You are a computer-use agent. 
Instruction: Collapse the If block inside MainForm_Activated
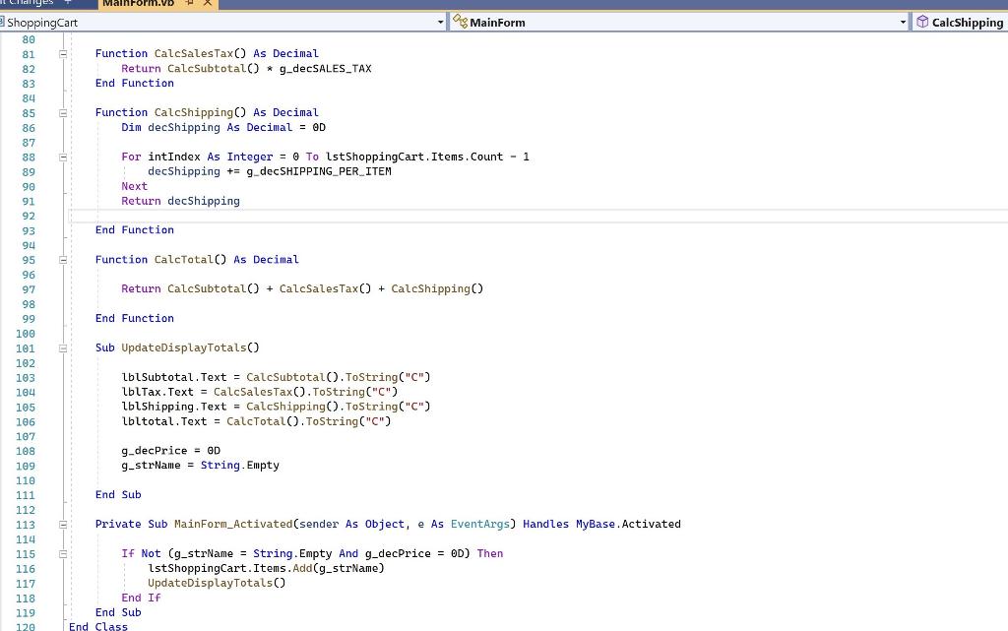click(x=62, y=553)
